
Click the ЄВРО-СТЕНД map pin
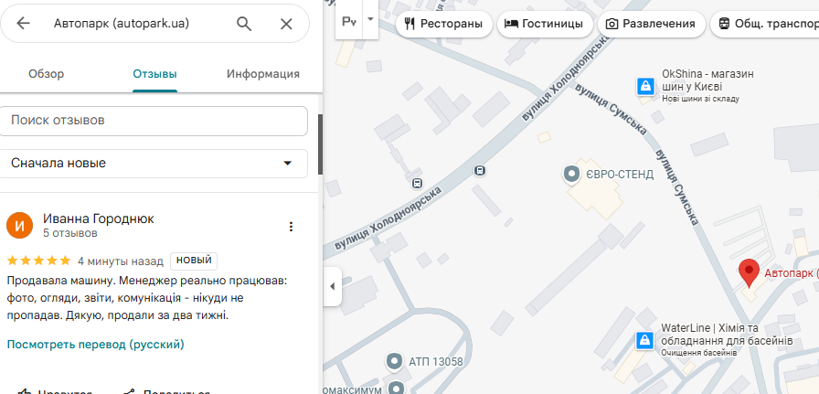571,173
